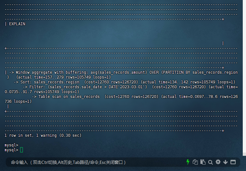Viewport: 246px width, 171px height.
Task: Click 'actual time=157..279' text
Action: click(x=41, y=77)
